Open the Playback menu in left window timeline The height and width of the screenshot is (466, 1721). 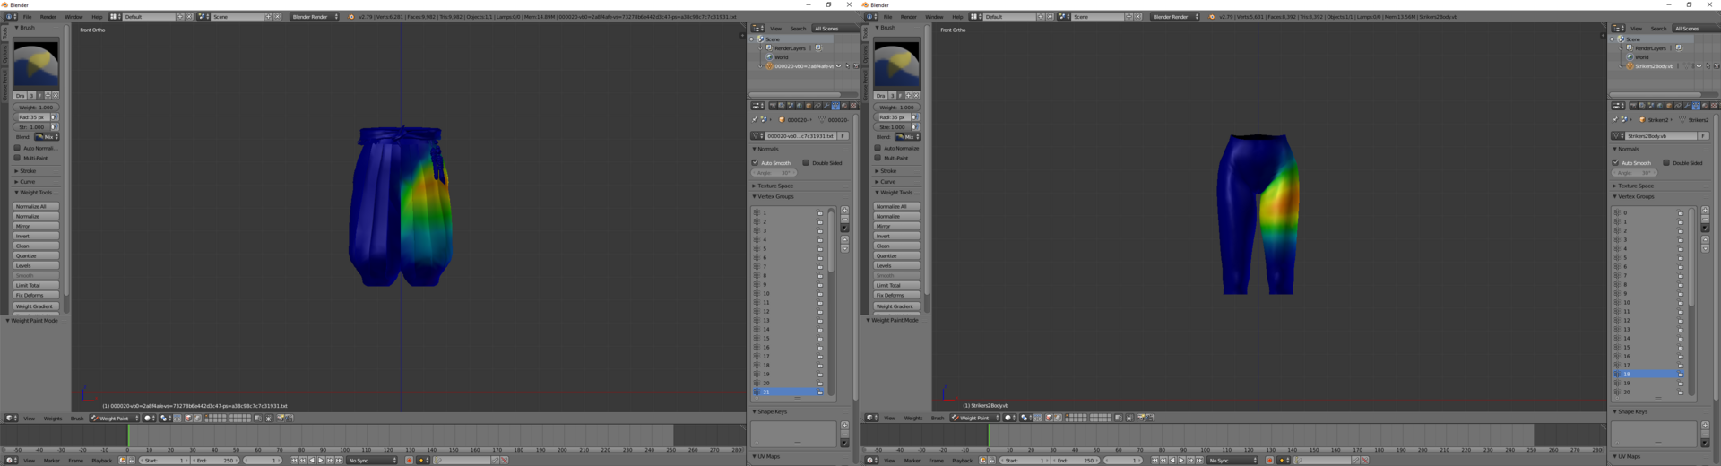102,461
